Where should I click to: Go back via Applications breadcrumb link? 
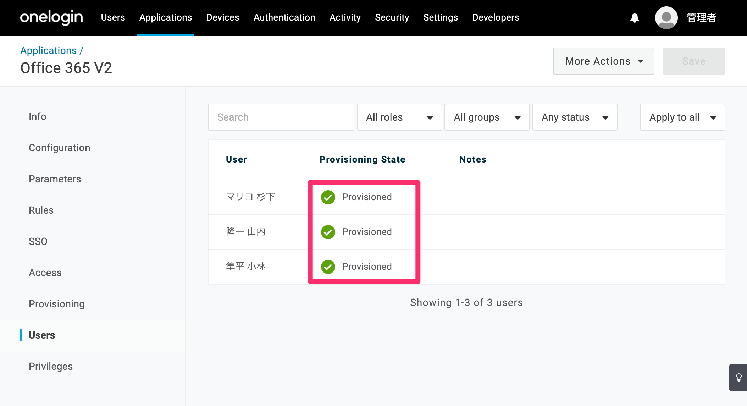coord(48,50)
